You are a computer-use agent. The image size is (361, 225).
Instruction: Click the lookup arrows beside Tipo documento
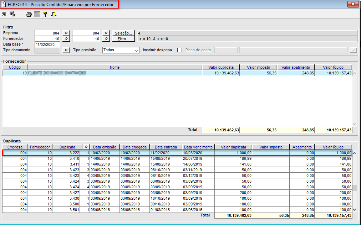(66, 50)
